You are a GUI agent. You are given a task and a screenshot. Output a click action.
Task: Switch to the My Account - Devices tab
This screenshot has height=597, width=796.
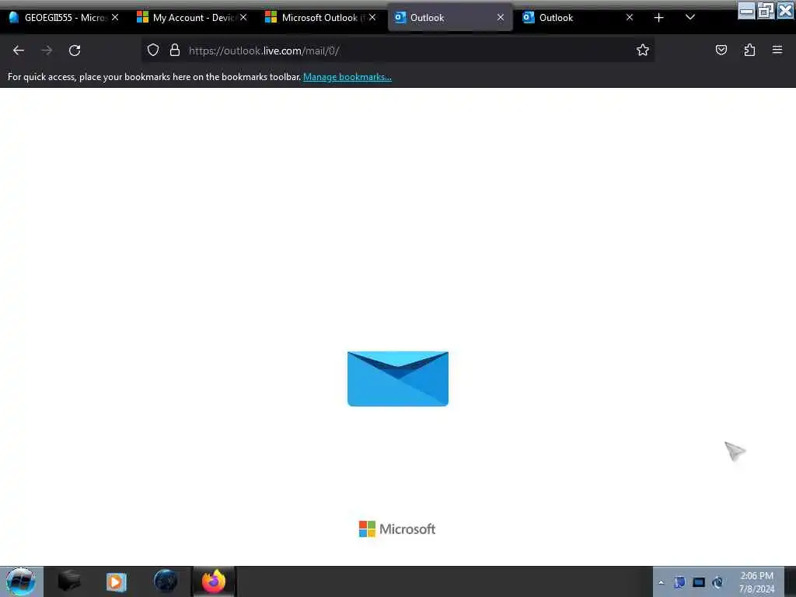[x=192, y=17]
